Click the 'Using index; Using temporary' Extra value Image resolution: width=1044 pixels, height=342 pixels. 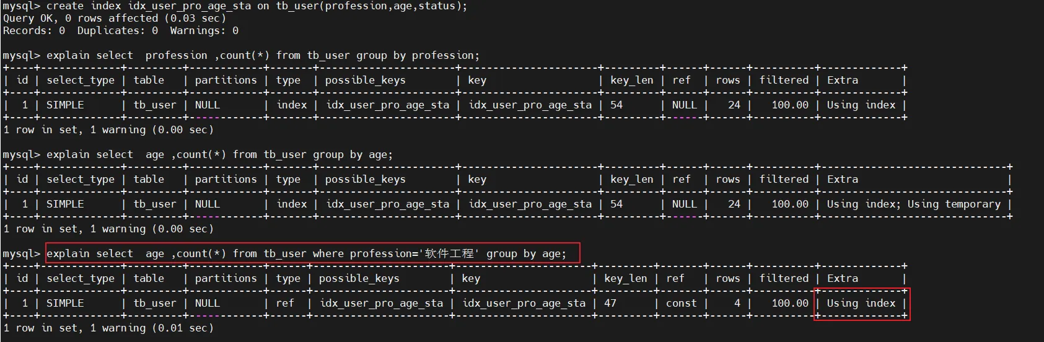coord(913,204)
